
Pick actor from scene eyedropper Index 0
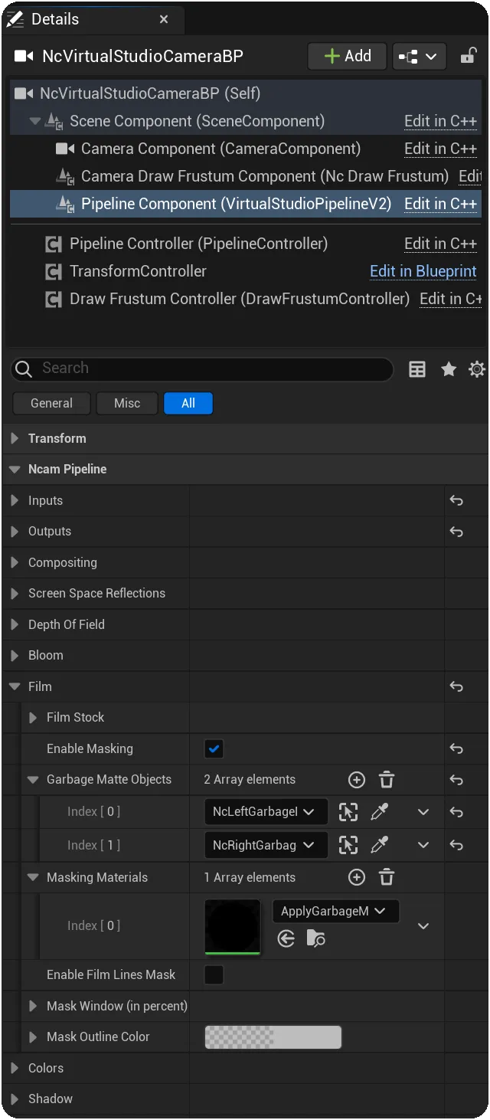click(x=379, y=811)
